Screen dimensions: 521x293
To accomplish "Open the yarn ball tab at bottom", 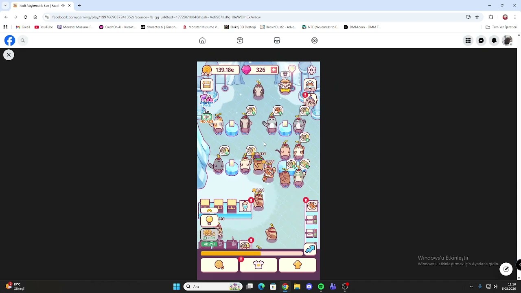I will point(219,265).
